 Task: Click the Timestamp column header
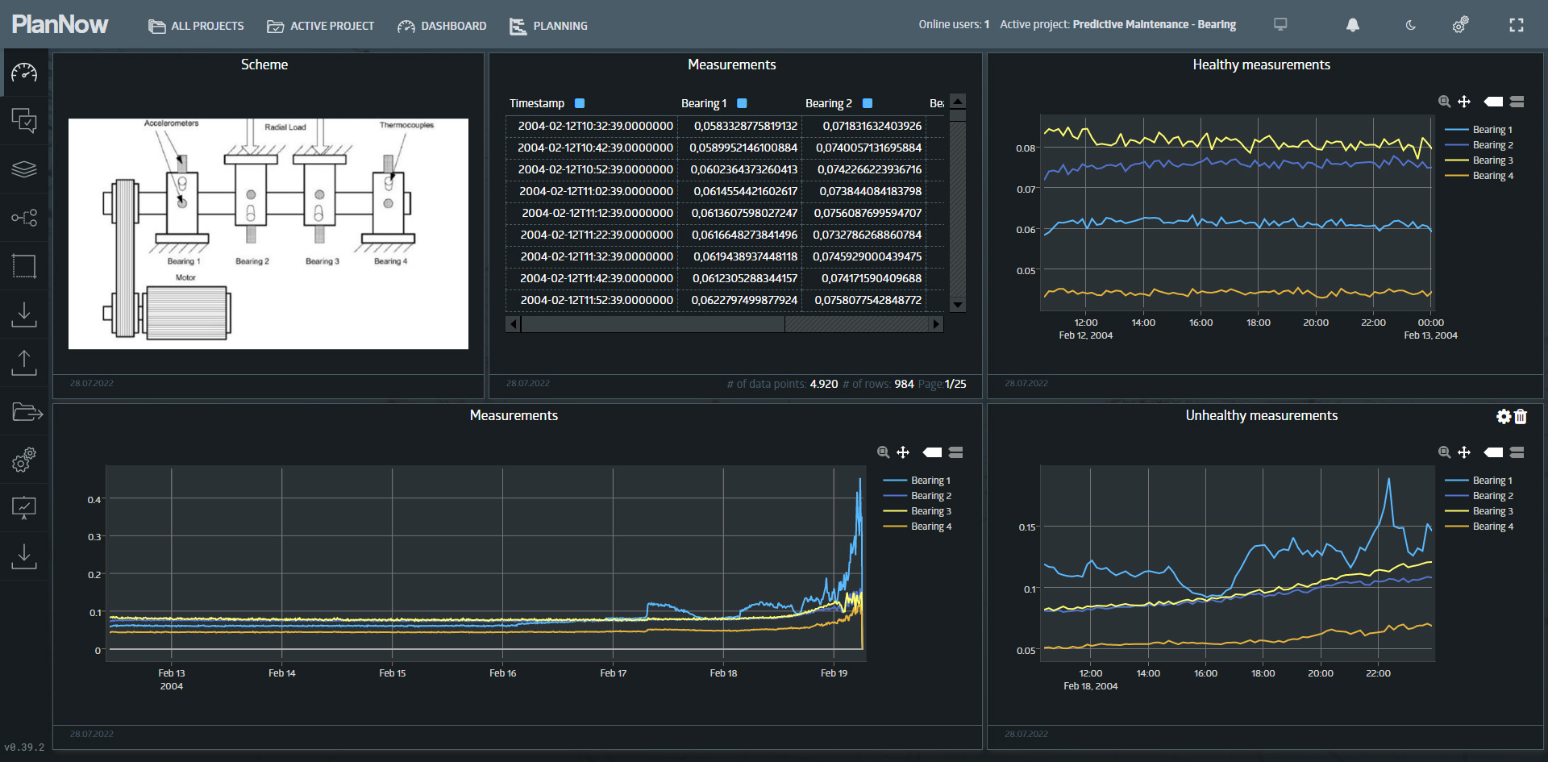pos(537,103)
